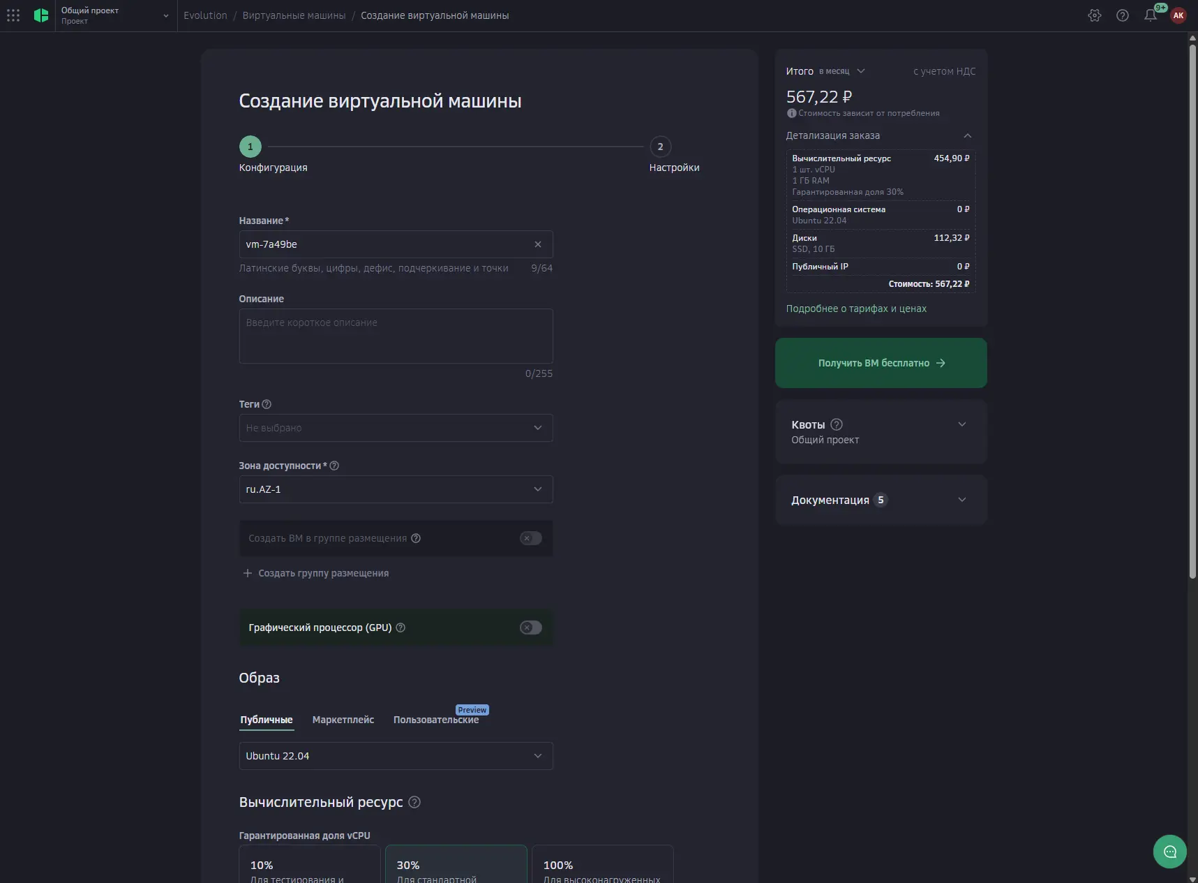Image resolution: width=1198 pixels, height=883 pixels.
Task: Switch to the Пользовательские image tab
Action: click(x=435, y=720)
